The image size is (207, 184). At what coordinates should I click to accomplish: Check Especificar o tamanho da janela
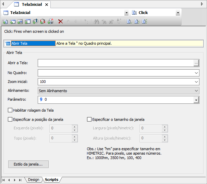[x=89, y=119]
